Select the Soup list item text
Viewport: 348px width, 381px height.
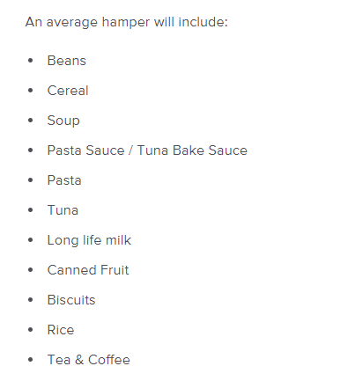pos(63,121)
